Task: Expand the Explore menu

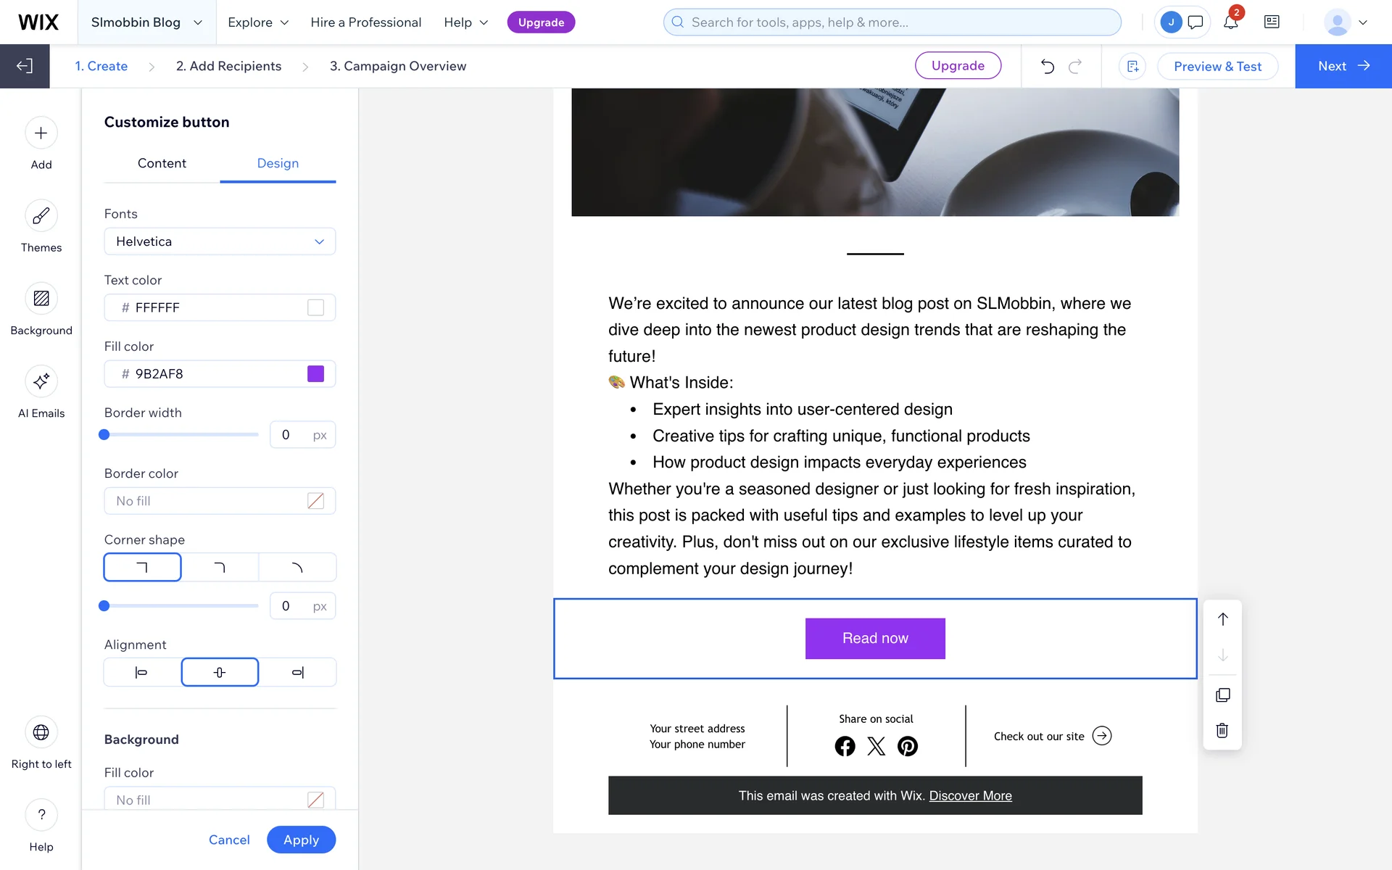Action: pos(258,22)
